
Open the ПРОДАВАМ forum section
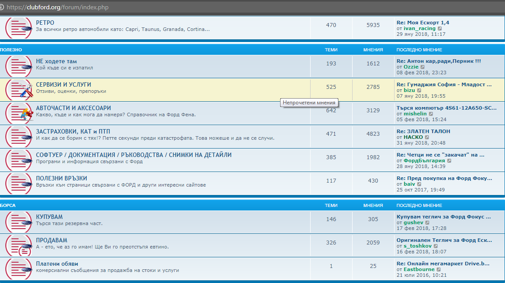click(x=51, y=240)
